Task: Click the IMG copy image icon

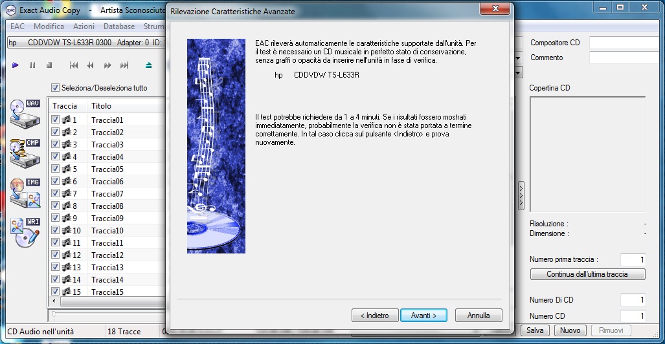Action: tap(25, 193)
